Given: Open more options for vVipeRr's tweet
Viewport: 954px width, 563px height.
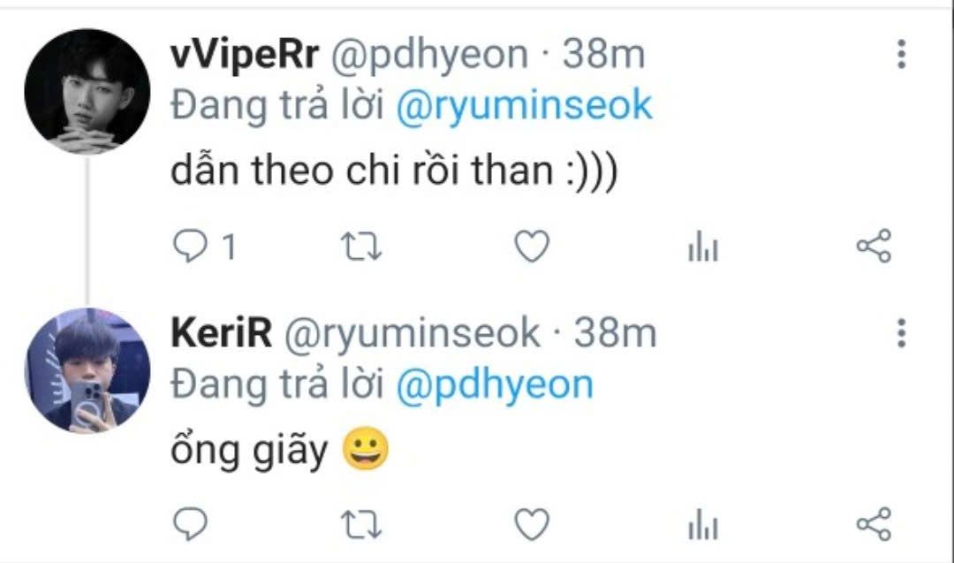Looking at the screenshot, I should coord(902,54).
